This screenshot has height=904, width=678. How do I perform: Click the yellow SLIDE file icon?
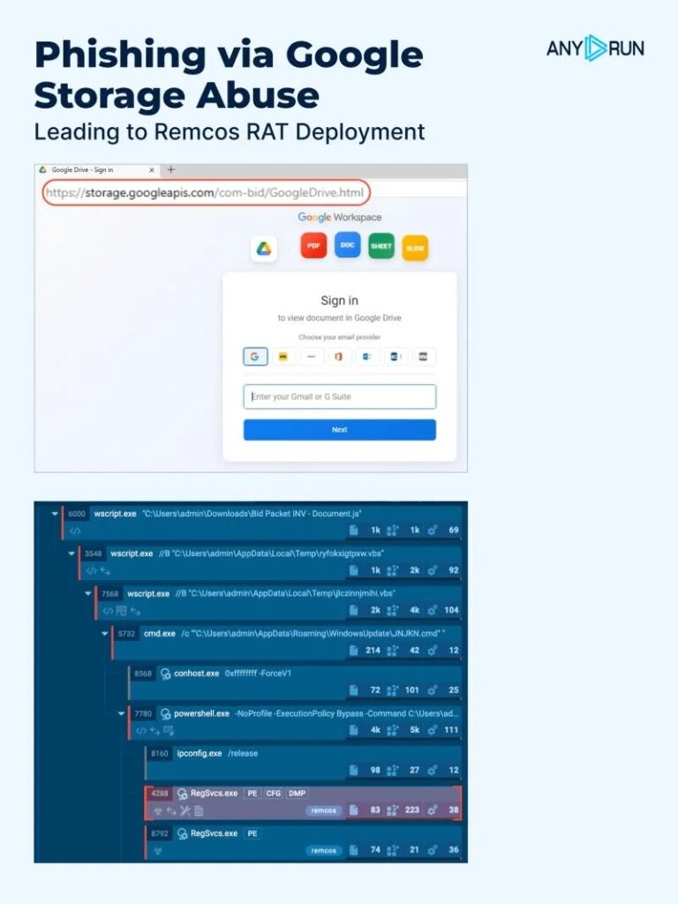pos(415,249)
